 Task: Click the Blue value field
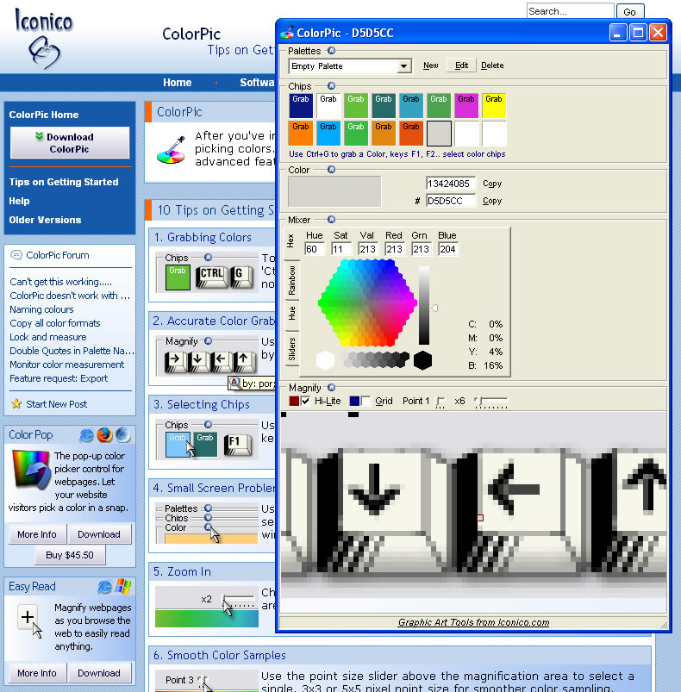pos(448,249)
